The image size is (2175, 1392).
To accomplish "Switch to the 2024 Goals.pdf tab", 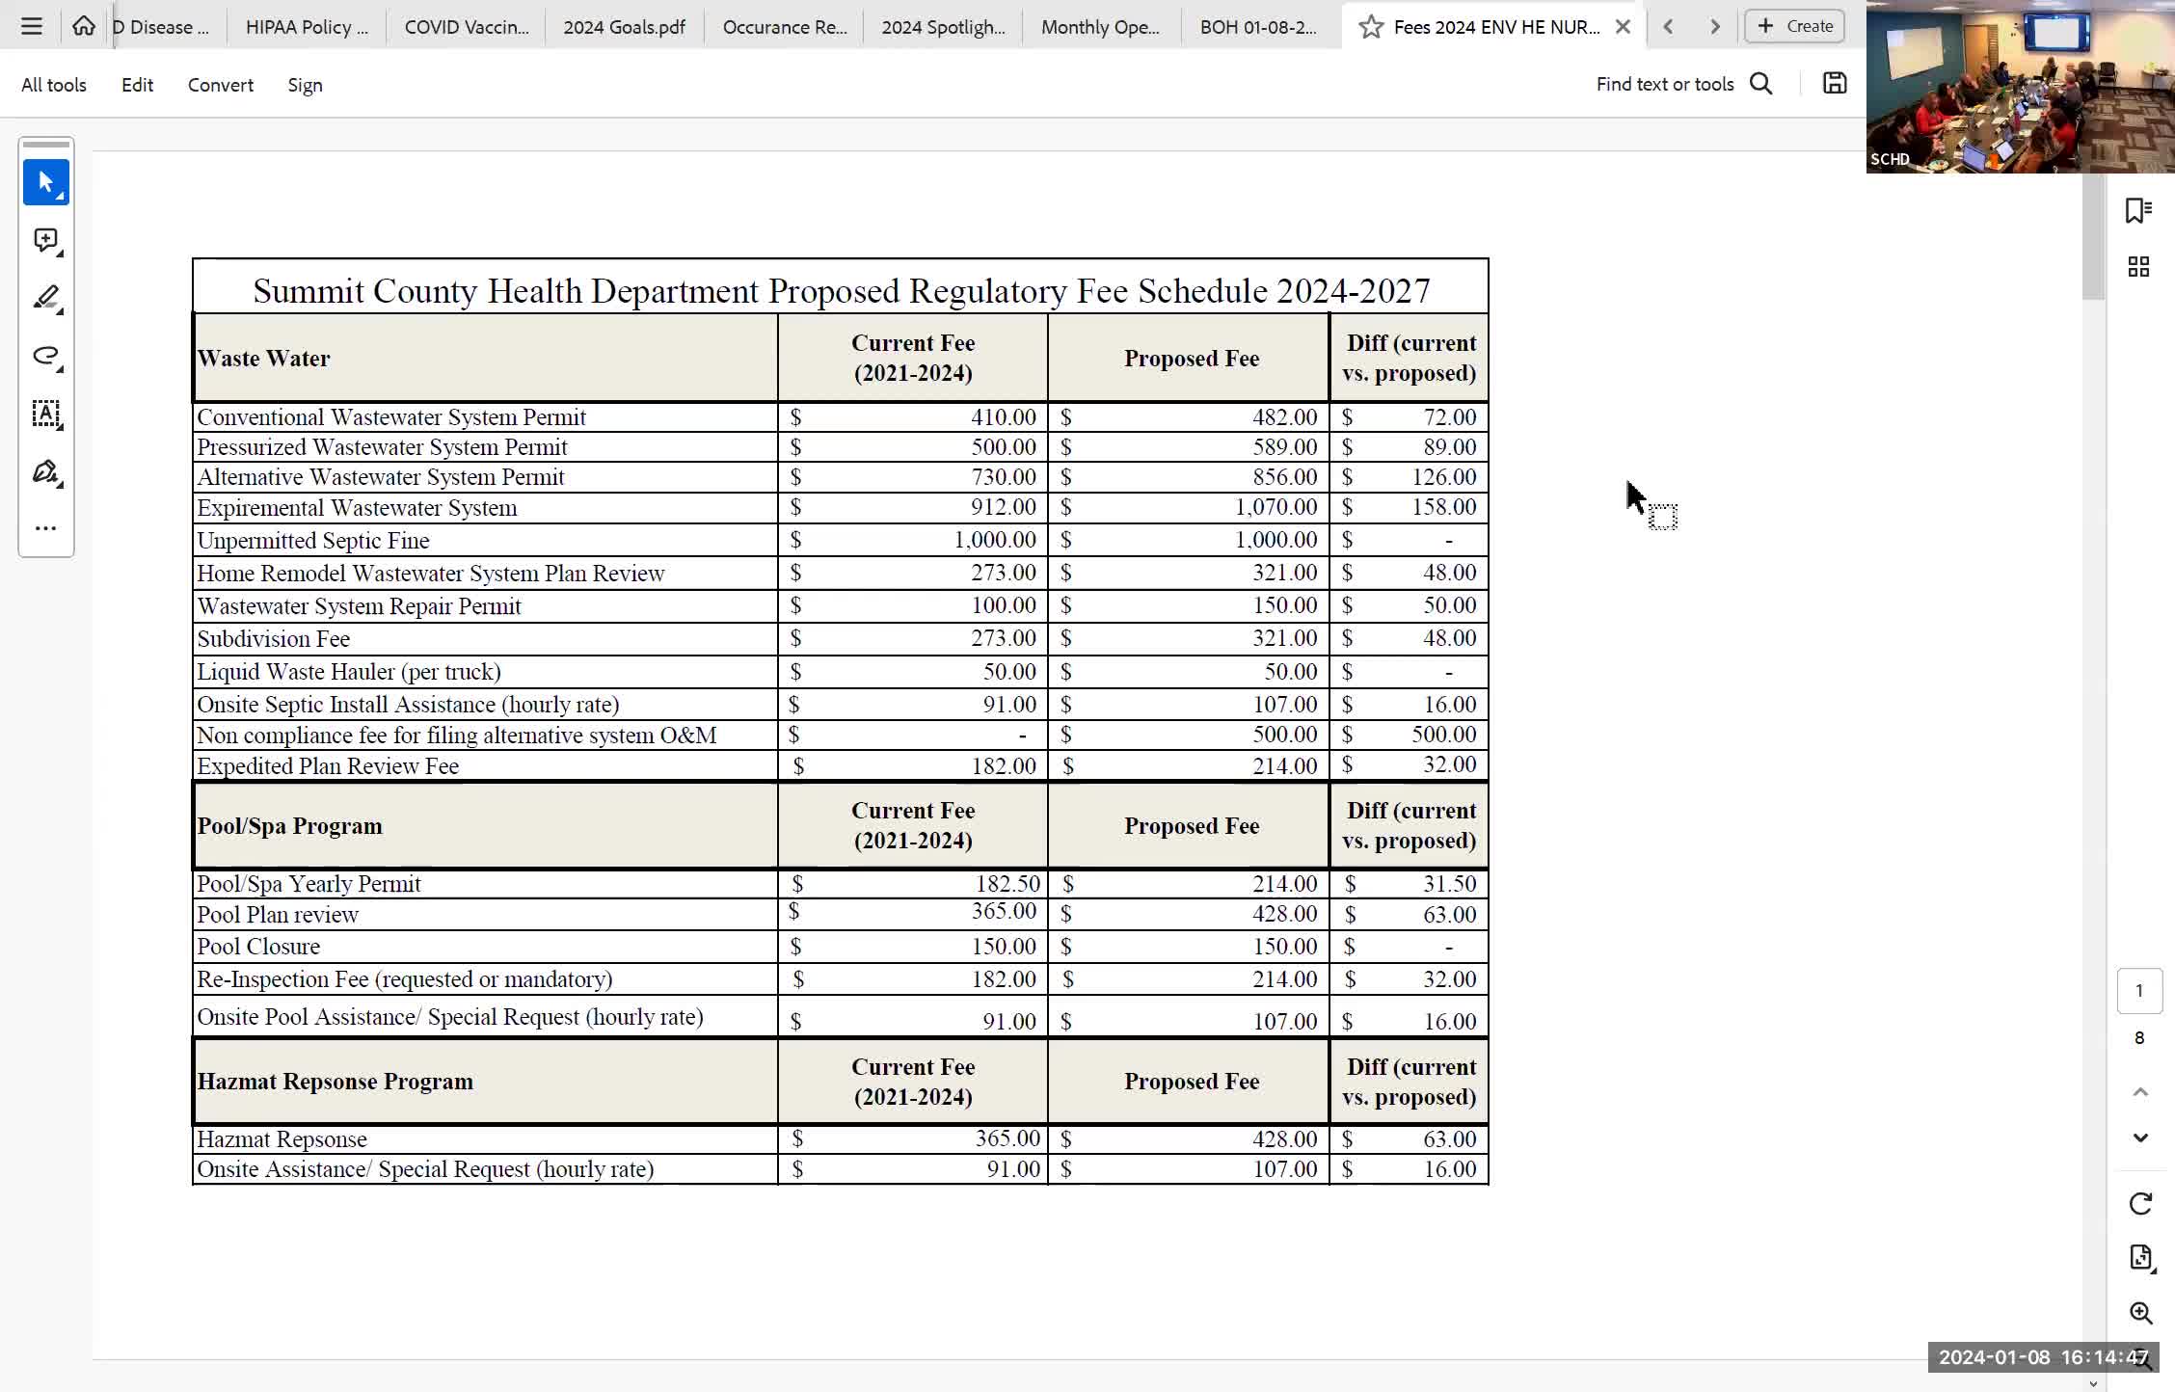I will (x=623, y=27).
